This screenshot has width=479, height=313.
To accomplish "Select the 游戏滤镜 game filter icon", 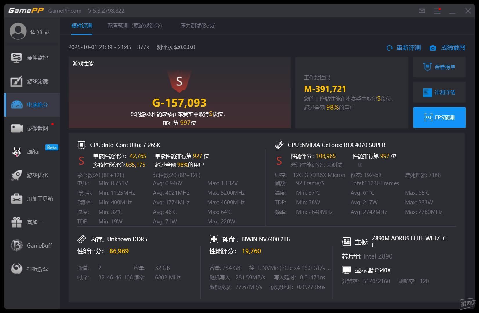I will pos(16,81).
